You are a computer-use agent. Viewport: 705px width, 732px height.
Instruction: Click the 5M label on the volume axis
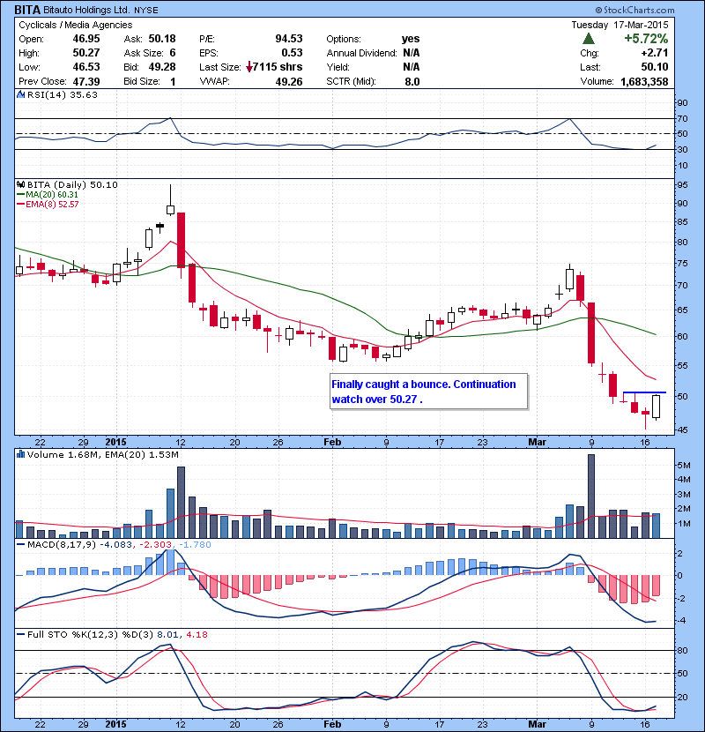click(x=684, y=465)
